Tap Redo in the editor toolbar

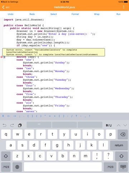click(x=32, y=14)
